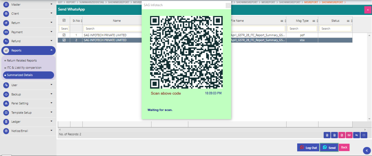This screenshot has width=372, height=156.
Task: Click the double-chevron collapse round button
Action: [367, 151]
